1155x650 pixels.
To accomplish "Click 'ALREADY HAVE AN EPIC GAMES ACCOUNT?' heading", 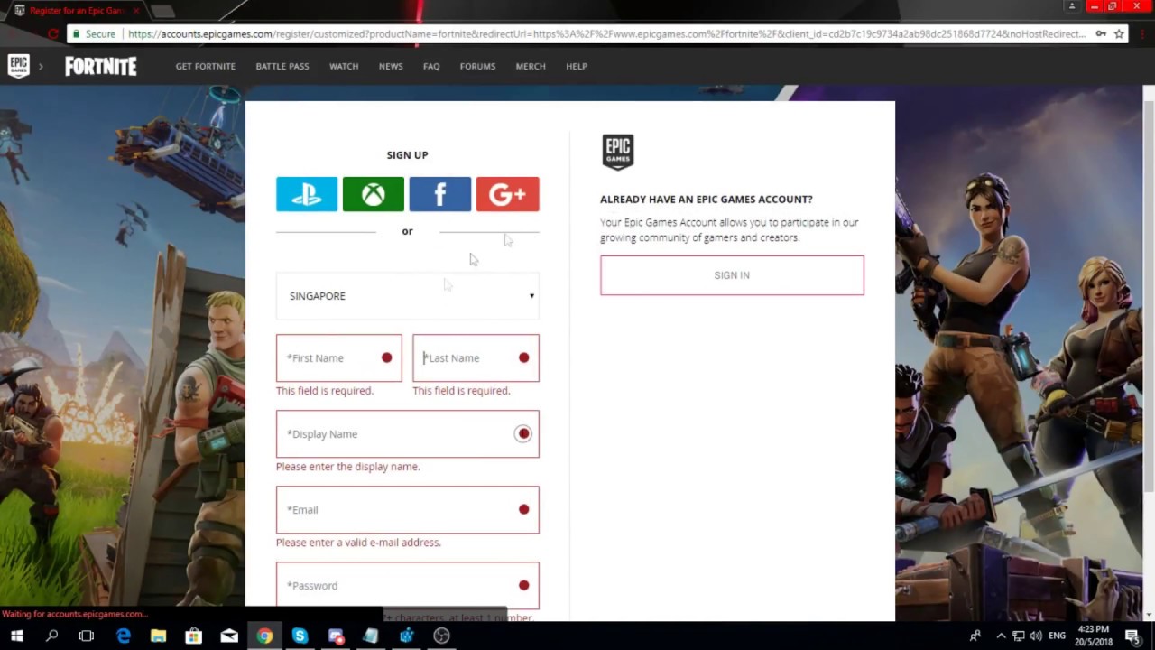I will (707, 200).
